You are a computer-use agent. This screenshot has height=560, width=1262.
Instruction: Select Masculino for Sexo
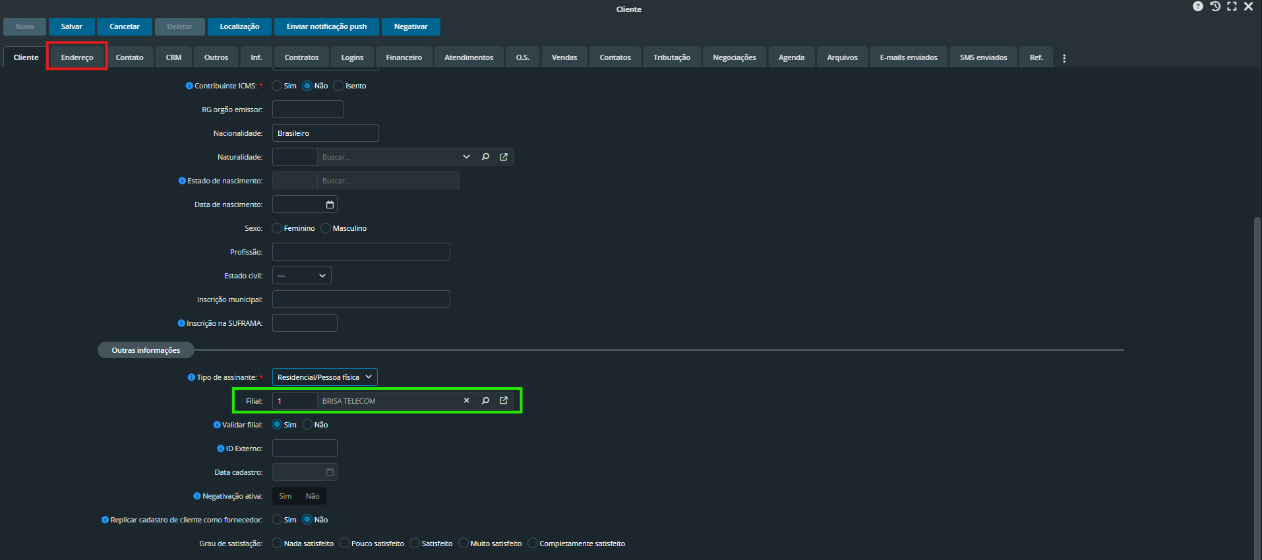click(326, 228)
